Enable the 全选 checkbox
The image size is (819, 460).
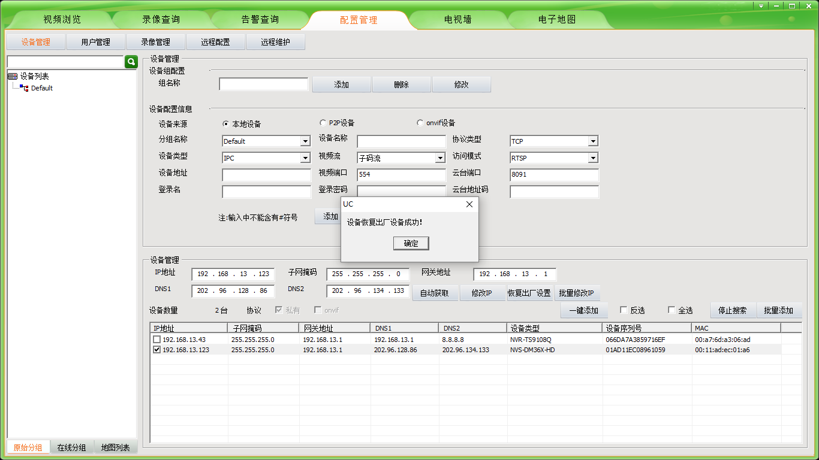672,310
